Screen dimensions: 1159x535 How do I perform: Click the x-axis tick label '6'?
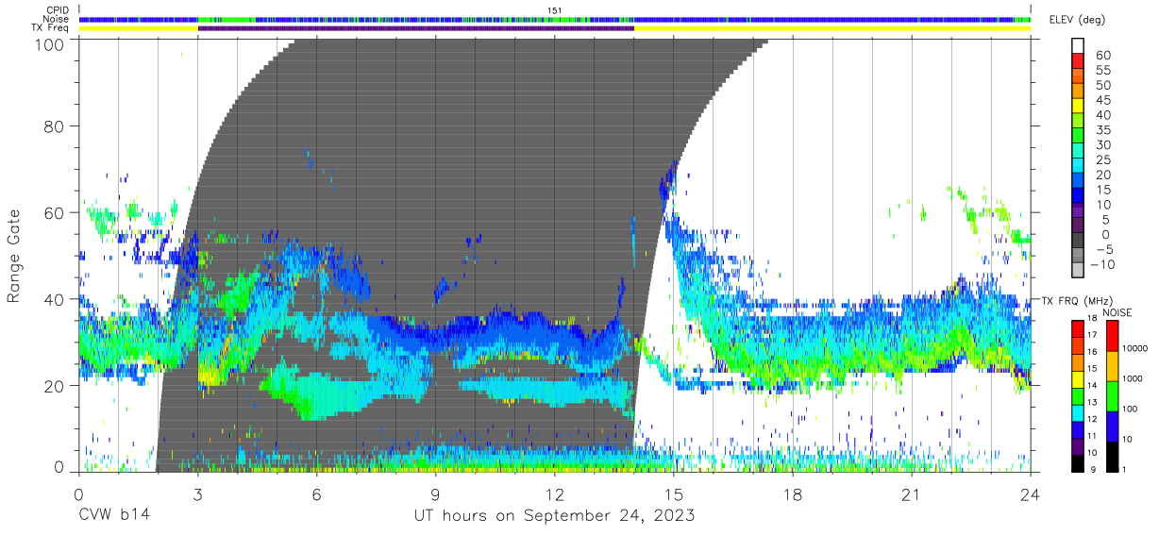tap(317, 494)
